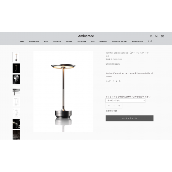Click the add to cart button

click(x=129, y=118)
